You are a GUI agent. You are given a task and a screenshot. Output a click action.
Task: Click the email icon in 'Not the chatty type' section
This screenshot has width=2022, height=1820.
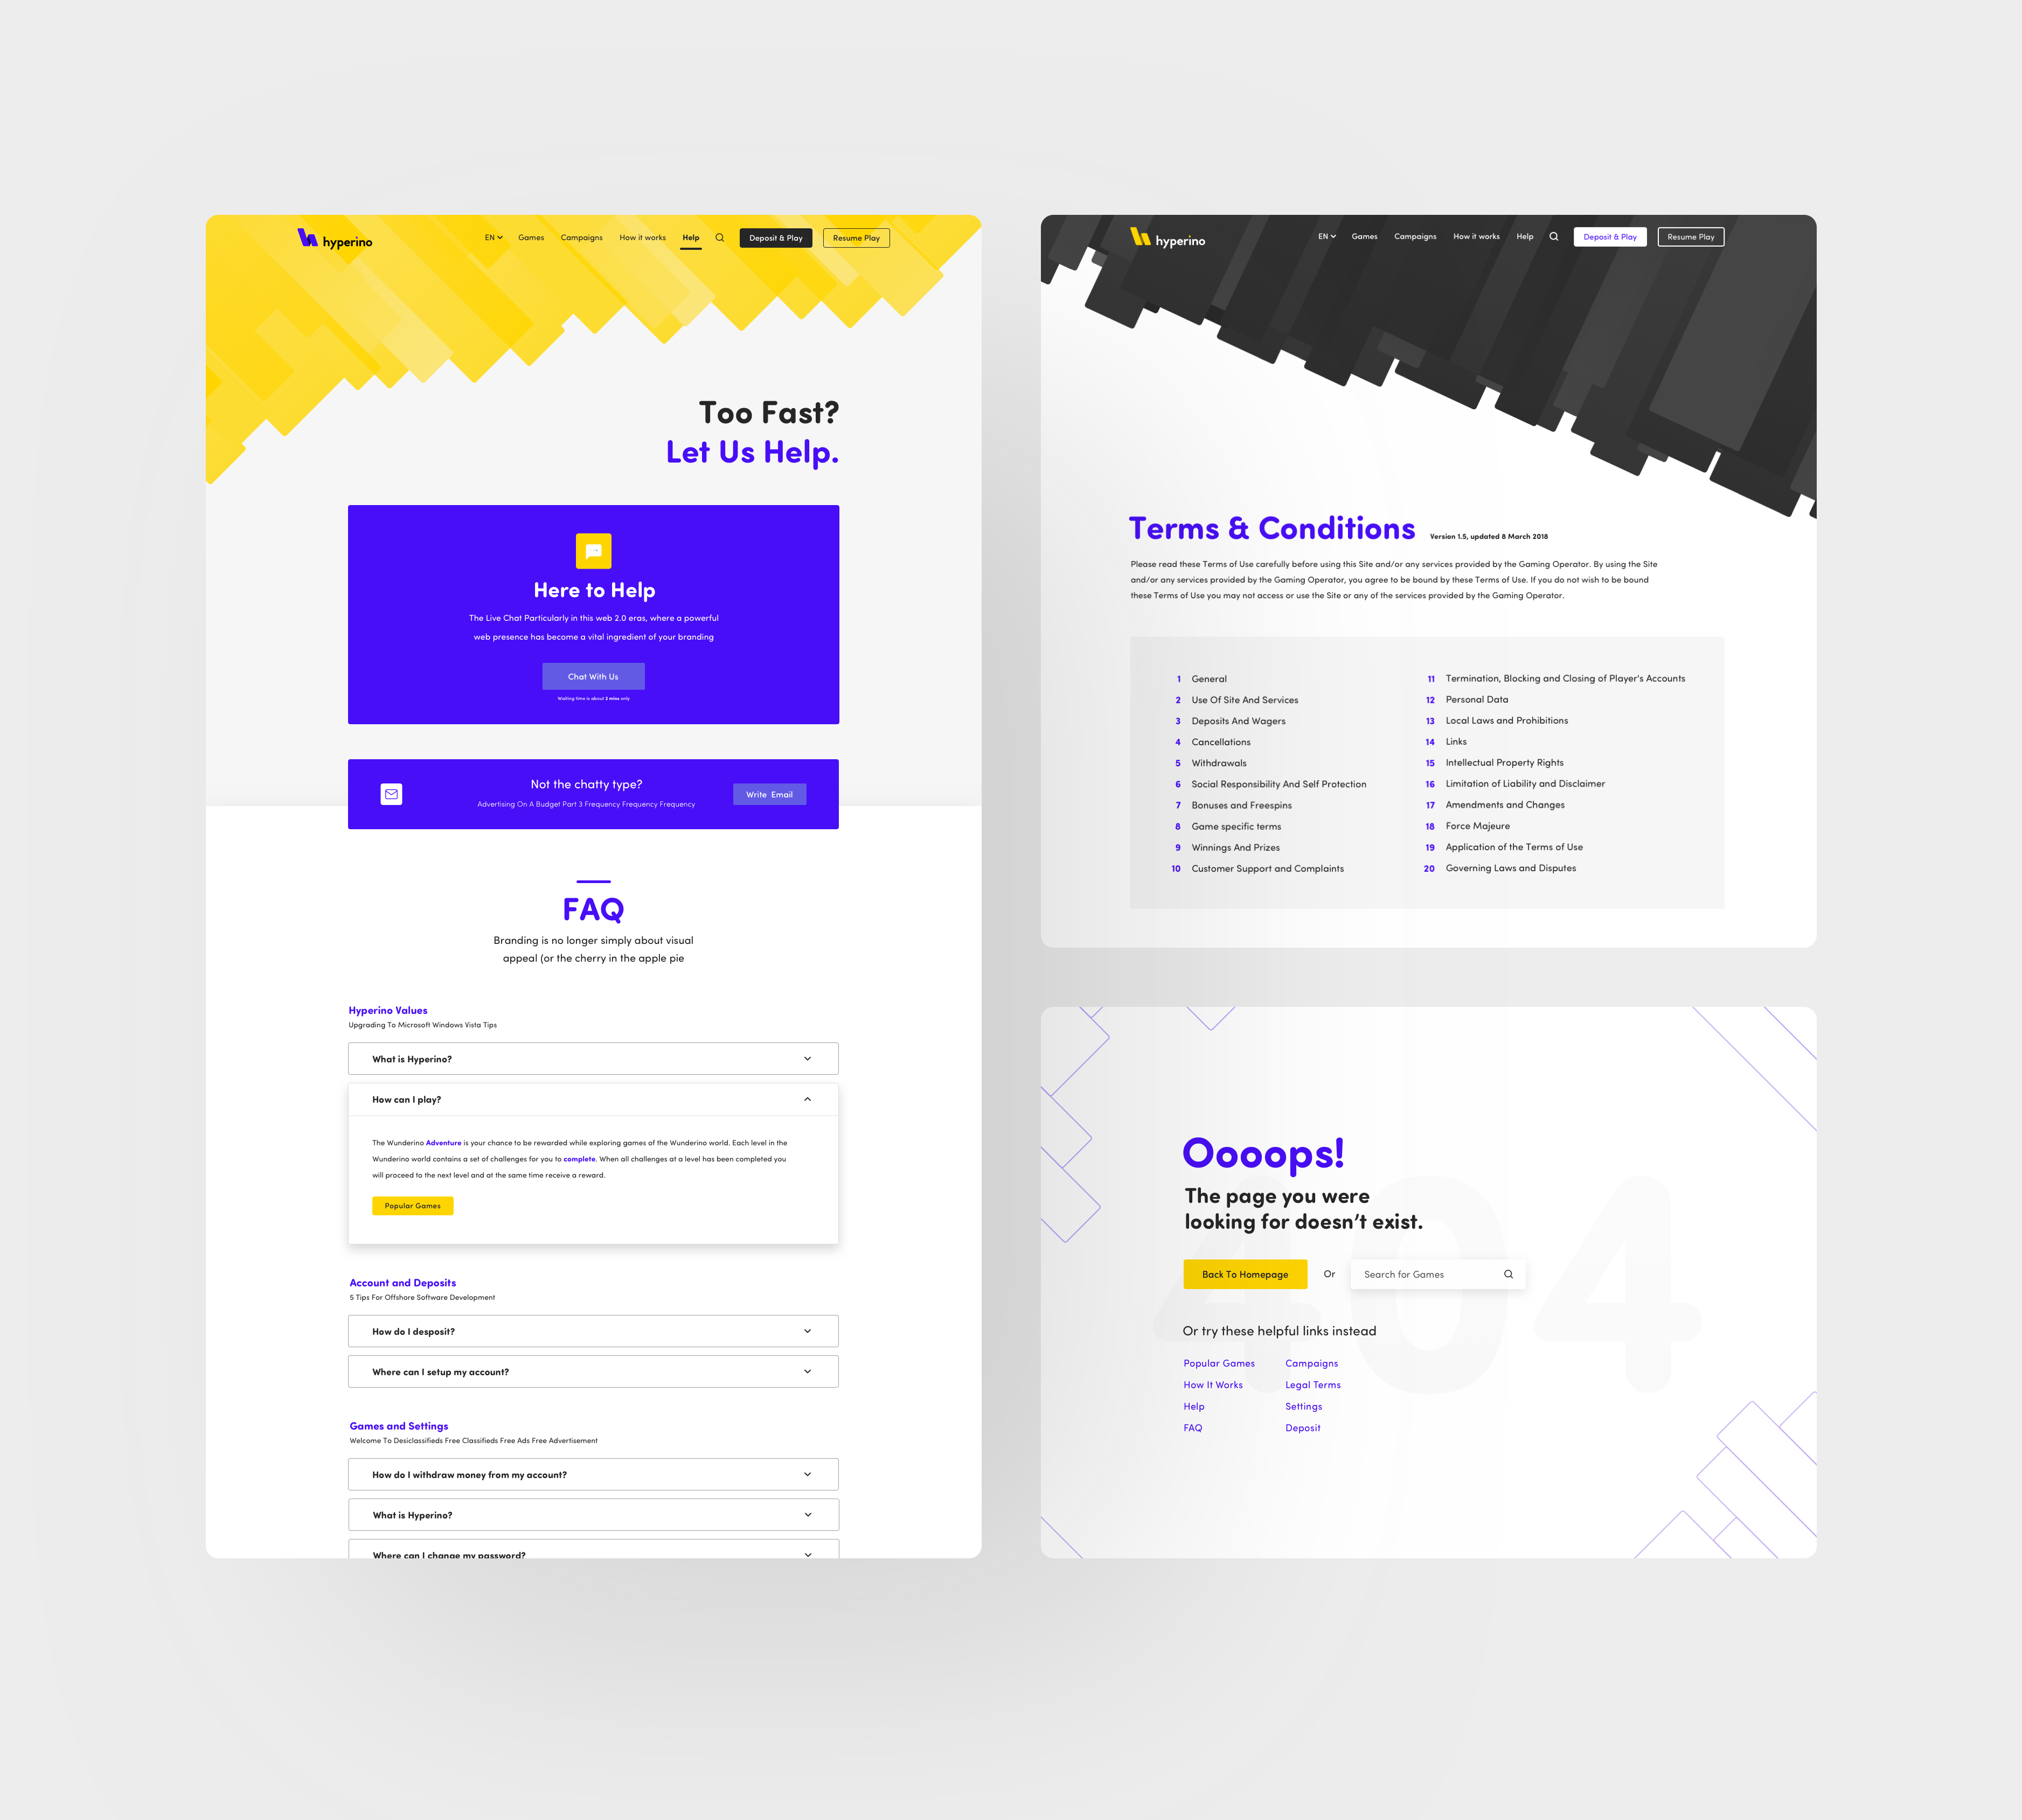point(390,796)
